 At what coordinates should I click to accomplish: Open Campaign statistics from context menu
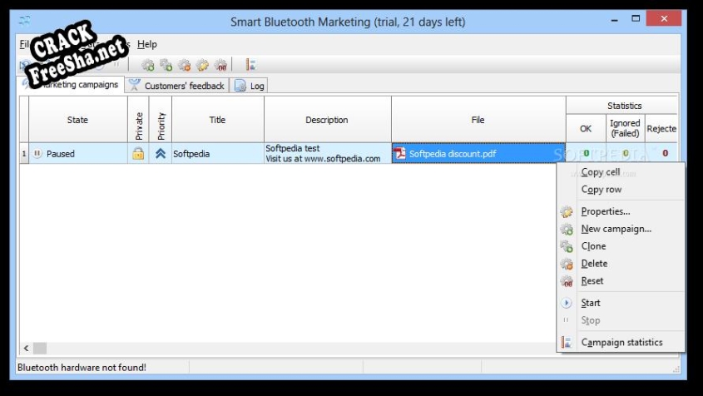click(x=621, y=342)
